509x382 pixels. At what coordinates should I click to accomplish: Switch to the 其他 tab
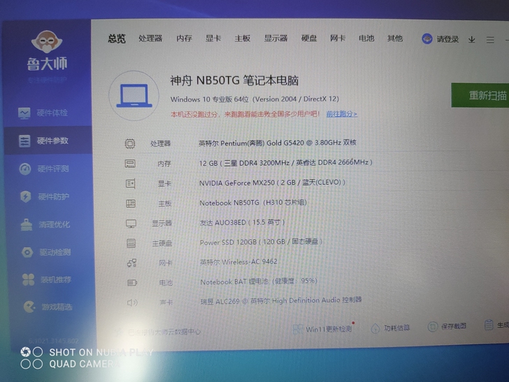click(395, 38)
